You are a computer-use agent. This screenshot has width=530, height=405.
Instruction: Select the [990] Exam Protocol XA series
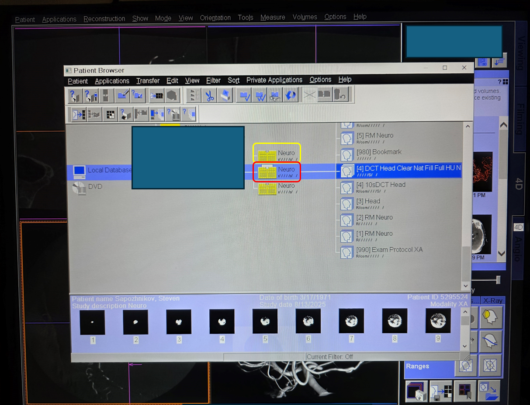pyautogui.click(x=389, y=250)
